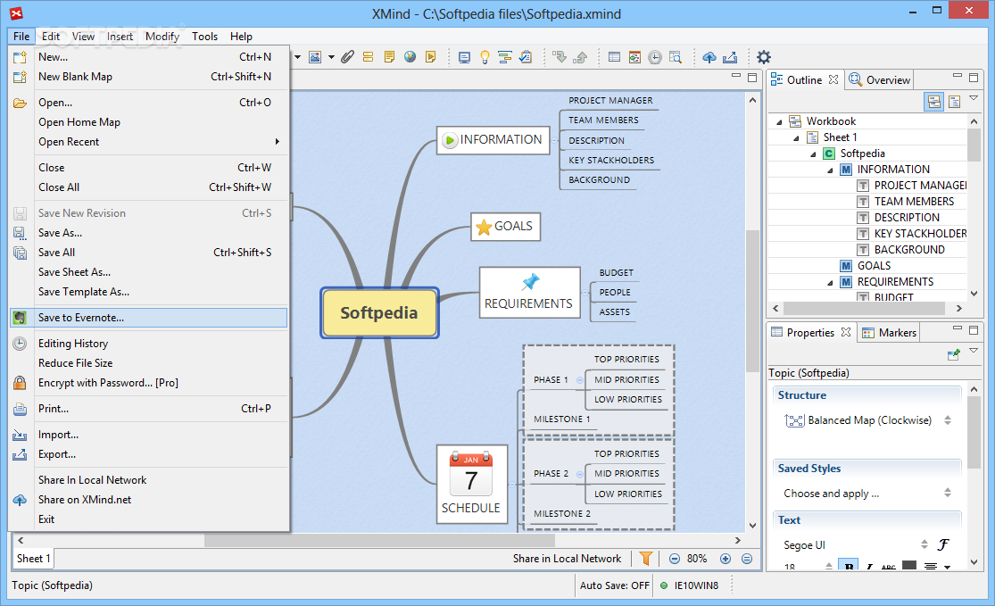Image resolution: width=995 pixels, height=606 pixels.
Task: Click the clock revisions toolbar icon
Action: coord(655,58)
